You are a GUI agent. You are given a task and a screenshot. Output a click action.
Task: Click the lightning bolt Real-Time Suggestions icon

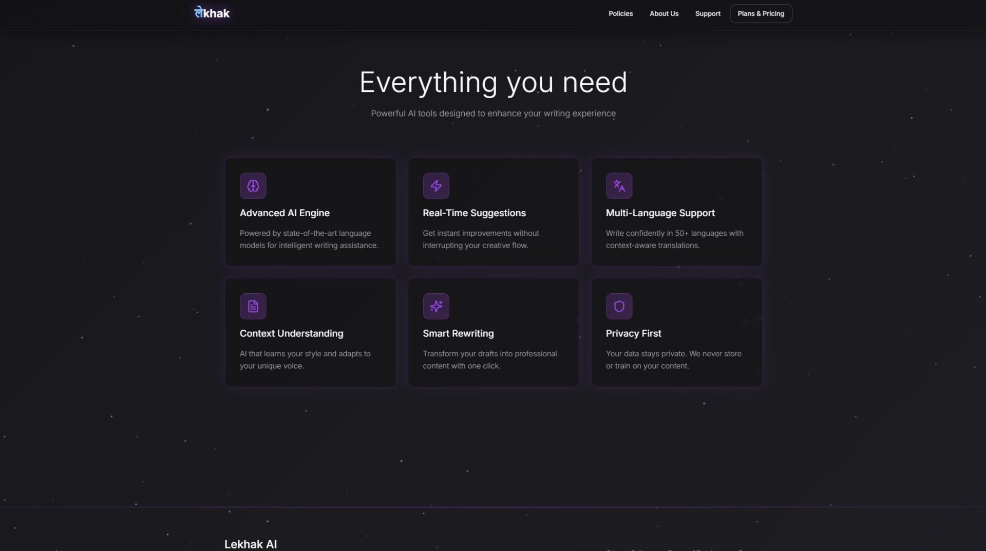(436, 186)
